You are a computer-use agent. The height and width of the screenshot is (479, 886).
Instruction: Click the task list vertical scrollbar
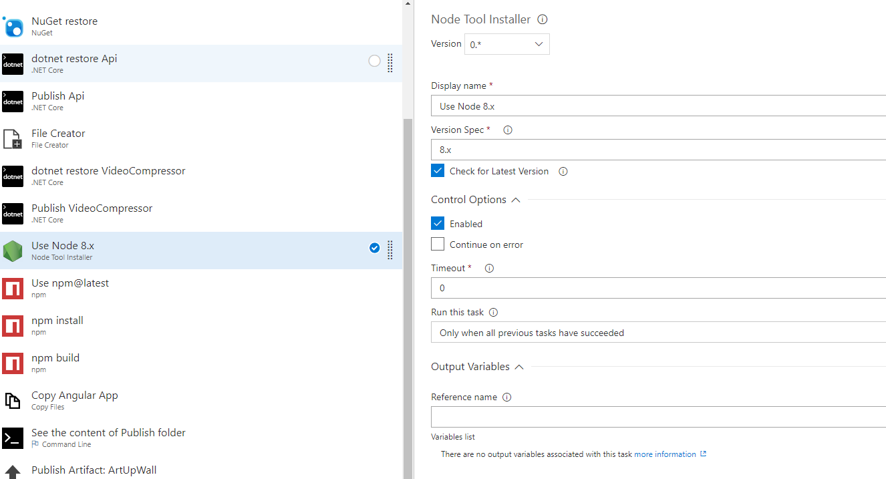pos(408,297)
